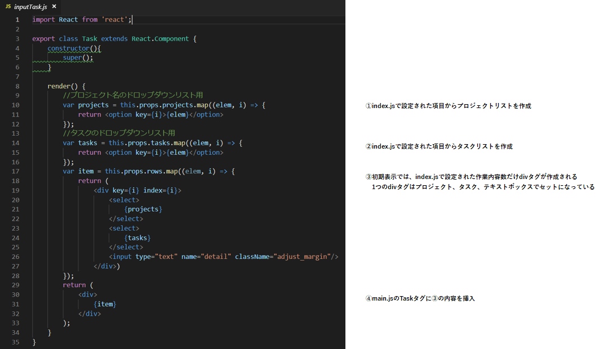
Task: Click the 'return (' on line 29
Action: pos(78,285)
